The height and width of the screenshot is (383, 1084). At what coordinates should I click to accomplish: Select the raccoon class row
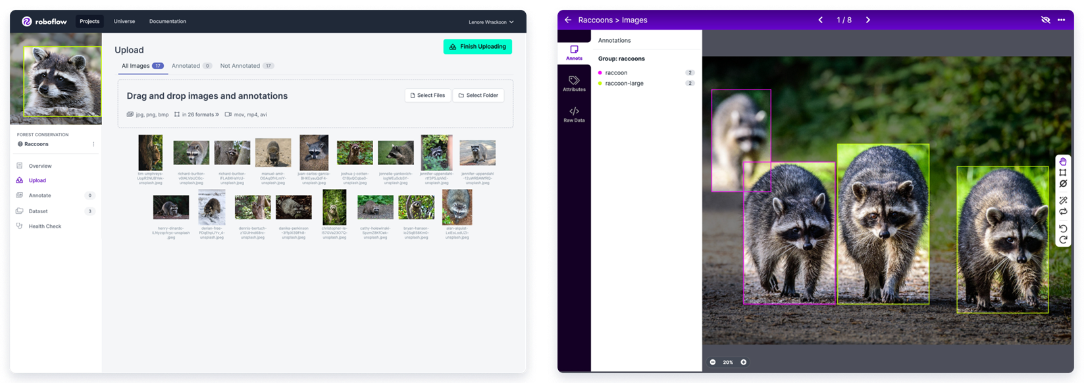click(x=646, y=72)
